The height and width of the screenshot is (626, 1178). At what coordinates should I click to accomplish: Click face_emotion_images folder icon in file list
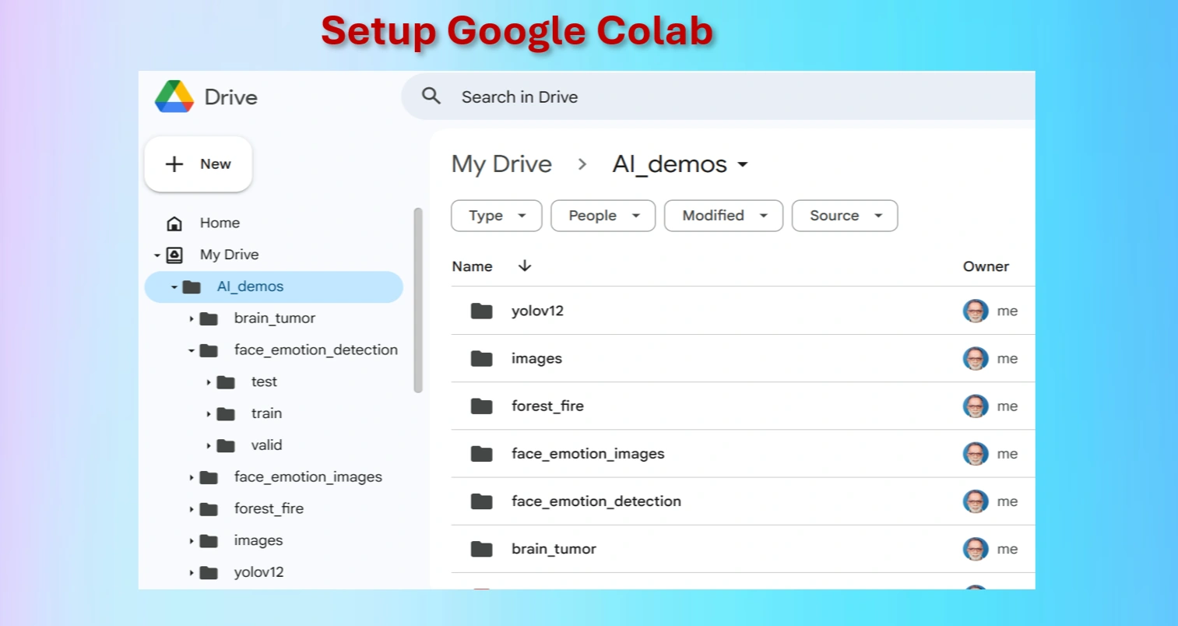point(482,454)
